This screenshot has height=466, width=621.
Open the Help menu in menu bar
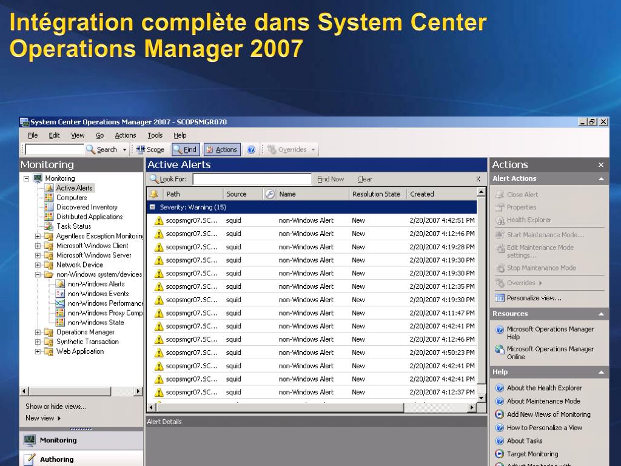click(x=180, y=135)
